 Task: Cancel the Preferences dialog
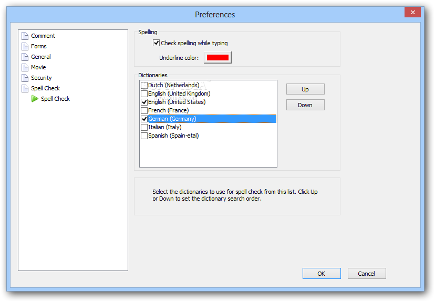click(x=367, y=274)
